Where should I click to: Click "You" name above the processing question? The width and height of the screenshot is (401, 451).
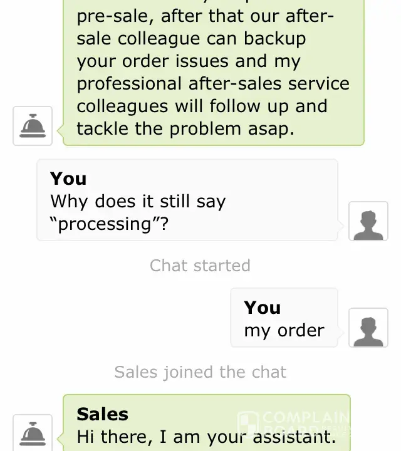68,179
